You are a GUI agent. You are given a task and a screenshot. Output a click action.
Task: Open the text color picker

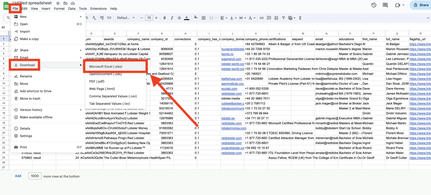(x=187, y=18)
